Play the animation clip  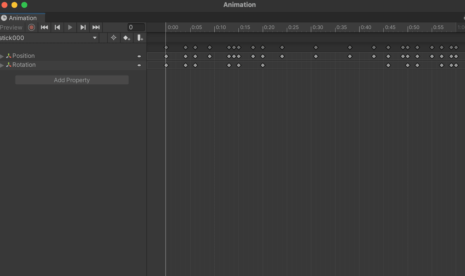70,27
